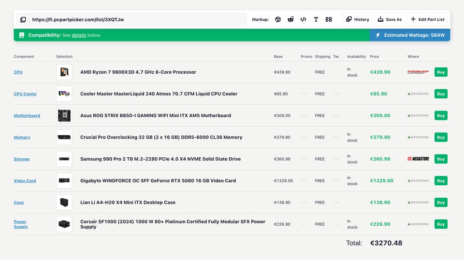The image size is (464, 260).
Task: Select HTML code markup icon
Action: coord(304,19)
